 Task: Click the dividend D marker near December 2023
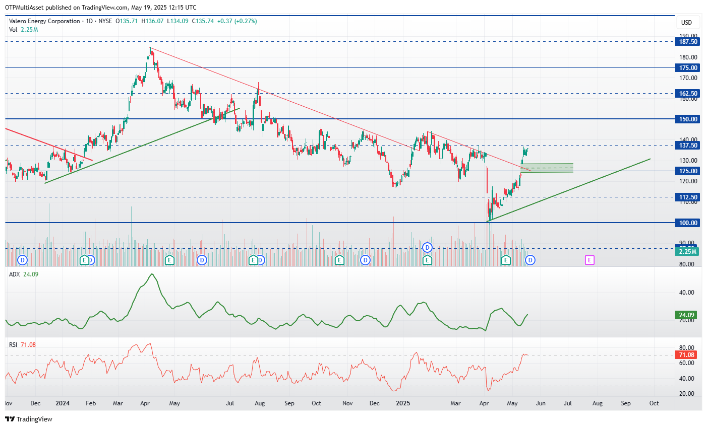(x=22, y=260)
